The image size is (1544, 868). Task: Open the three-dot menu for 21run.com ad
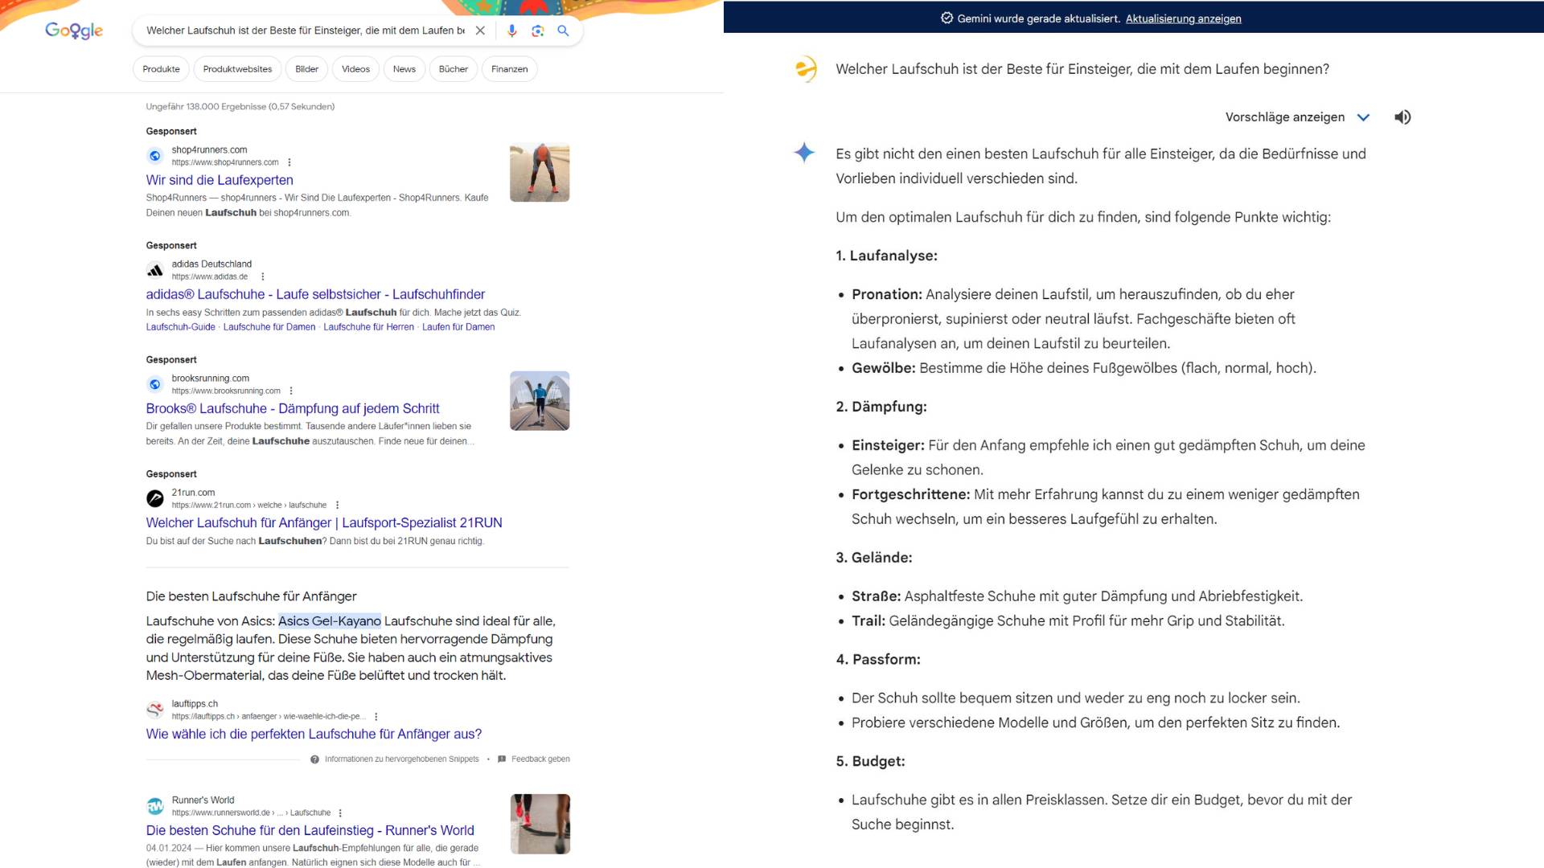[337, 505]
